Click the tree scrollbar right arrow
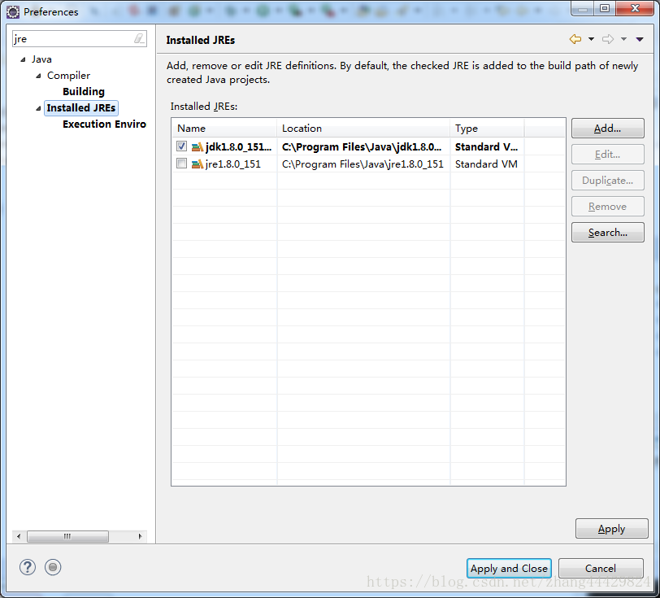Viewport: 660px width, 598px height. 140,536
